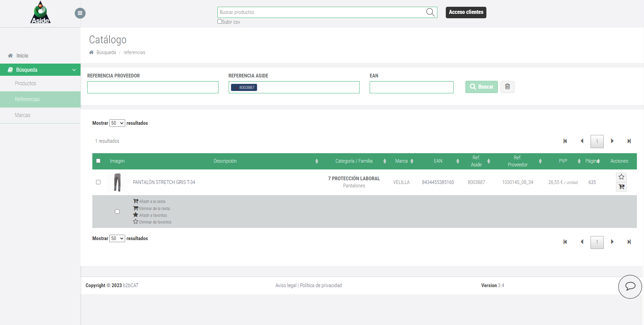Screen dimensions: 644x325
Task: Go to last page in top pagination
Action: point(629,141)
